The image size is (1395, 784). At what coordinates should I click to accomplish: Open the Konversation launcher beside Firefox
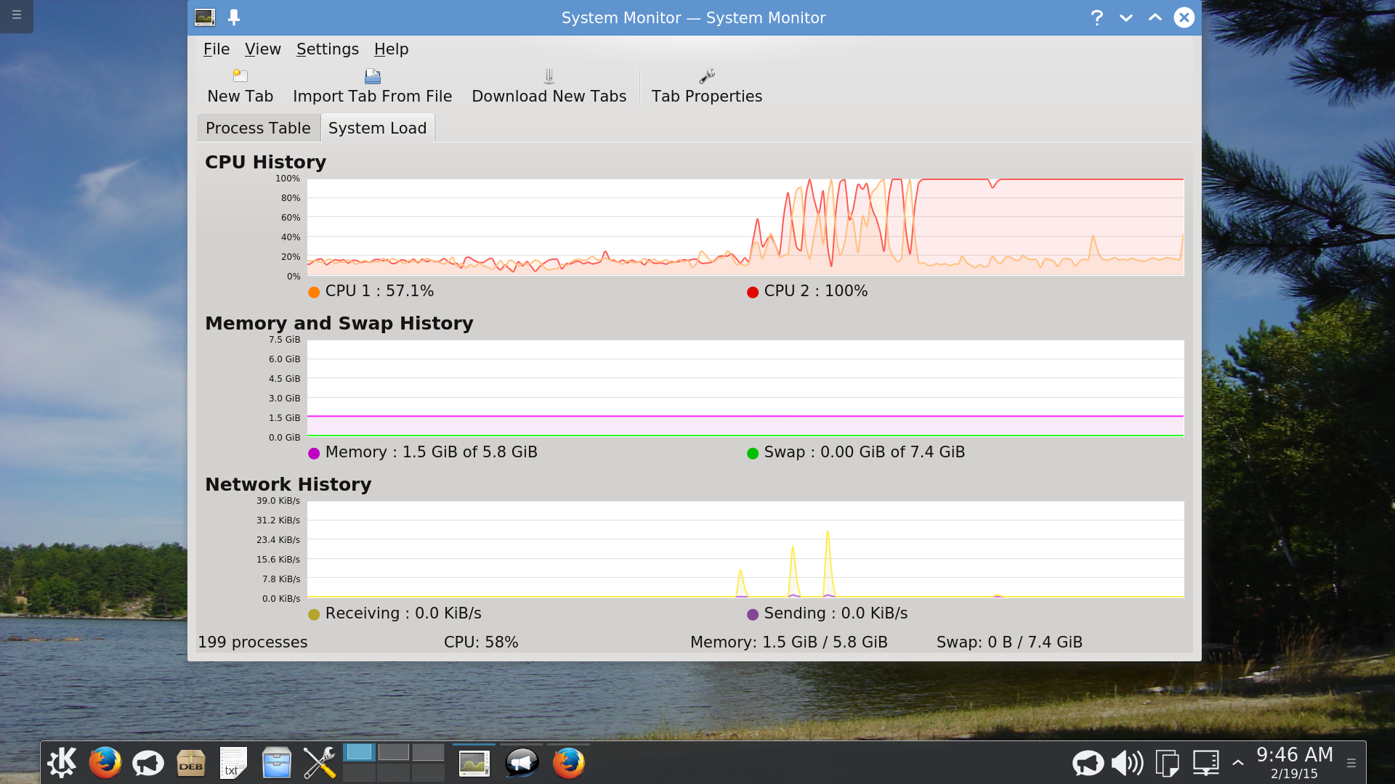pos(148,762)
